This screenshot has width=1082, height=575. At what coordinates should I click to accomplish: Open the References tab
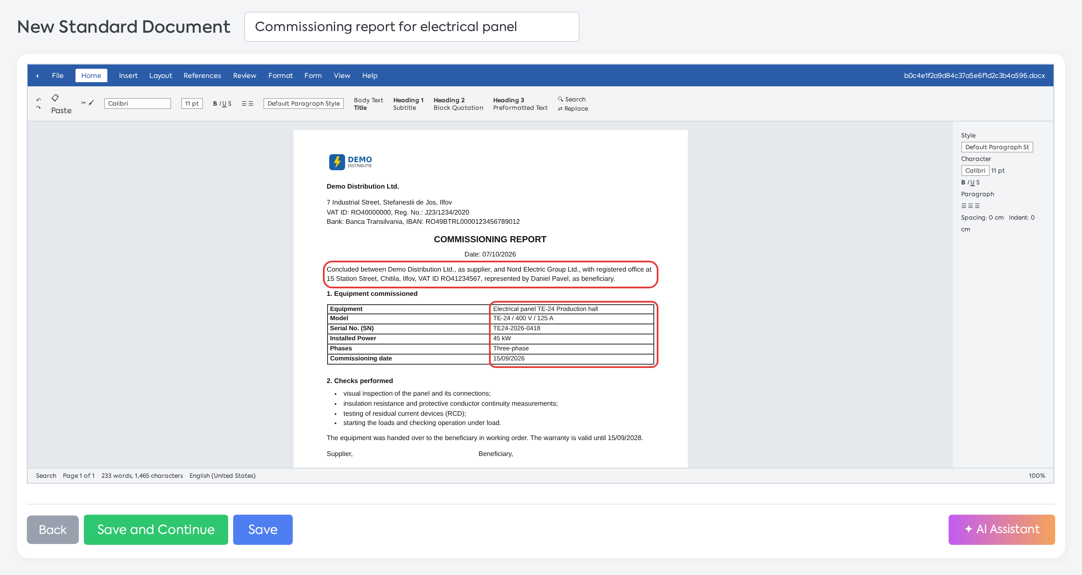[x=202, y=75]
